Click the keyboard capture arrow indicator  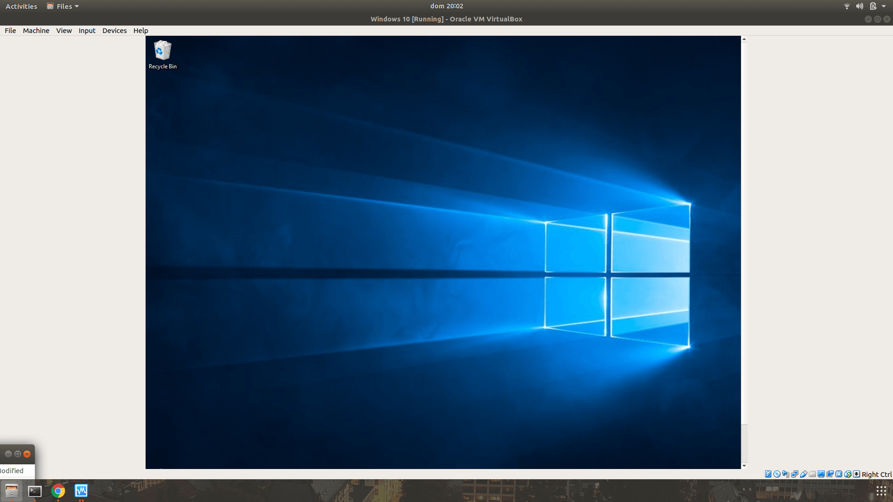(x=857, y=474)
